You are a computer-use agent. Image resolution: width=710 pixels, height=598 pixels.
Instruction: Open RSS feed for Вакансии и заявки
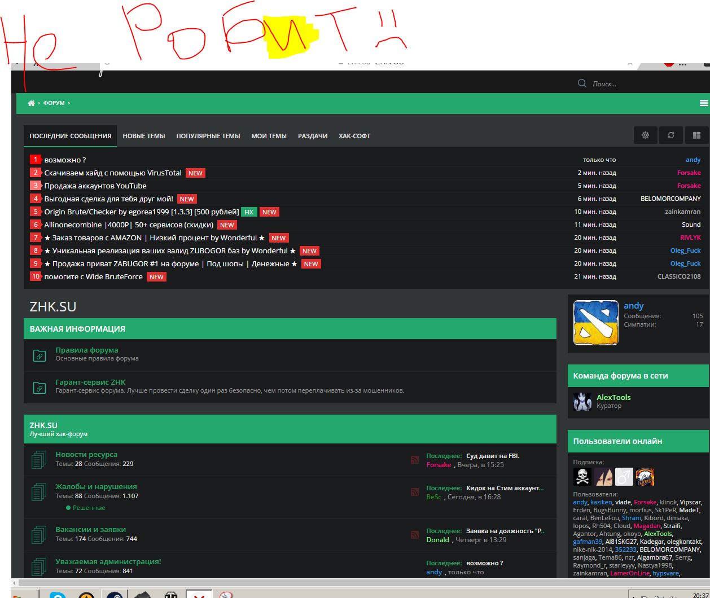tap(415, 535)
